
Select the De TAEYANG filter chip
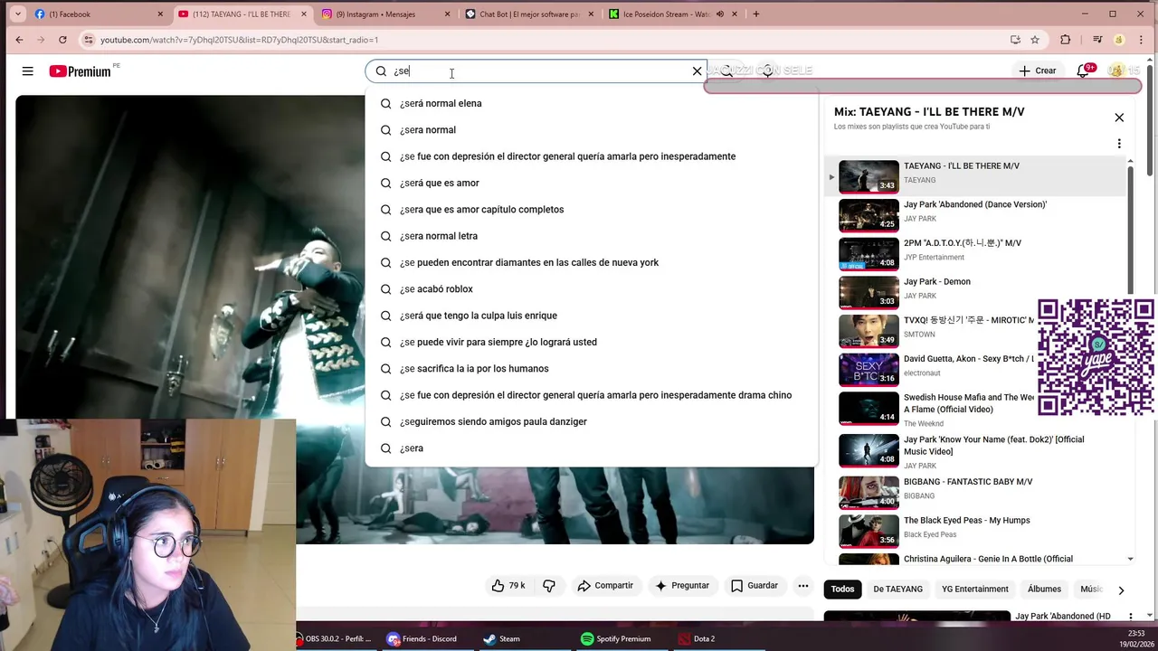pos(897,590)
